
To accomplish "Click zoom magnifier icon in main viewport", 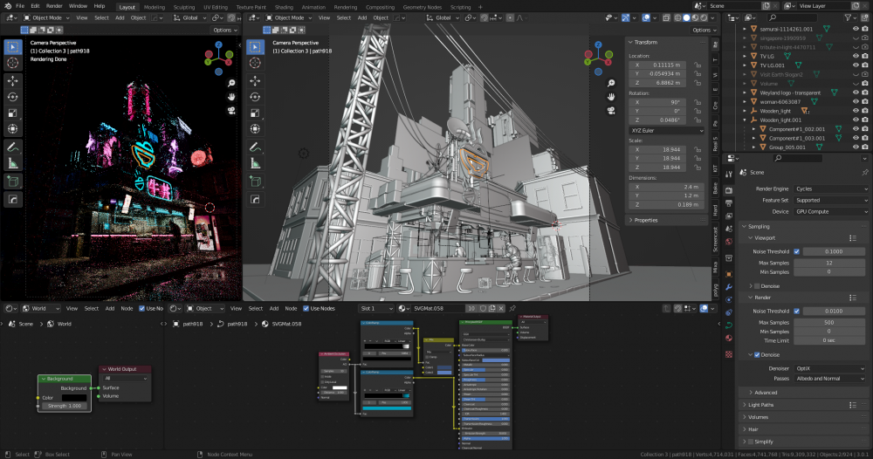I will (611, 84).
